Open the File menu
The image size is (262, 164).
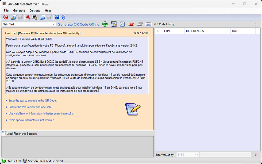(x=6, y=10)
